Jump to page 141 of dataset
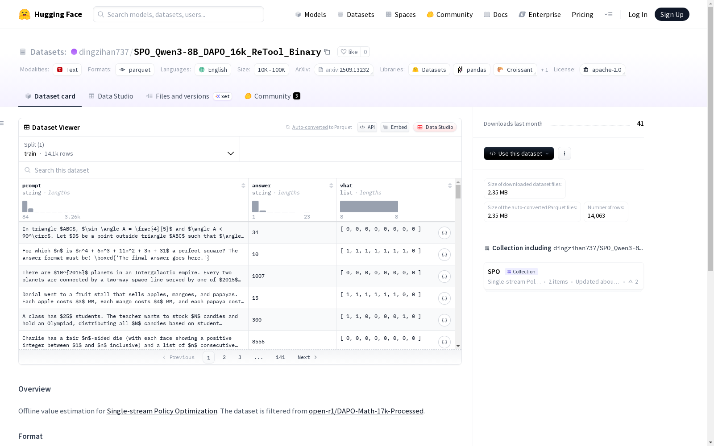 click(x=280, y=357)
